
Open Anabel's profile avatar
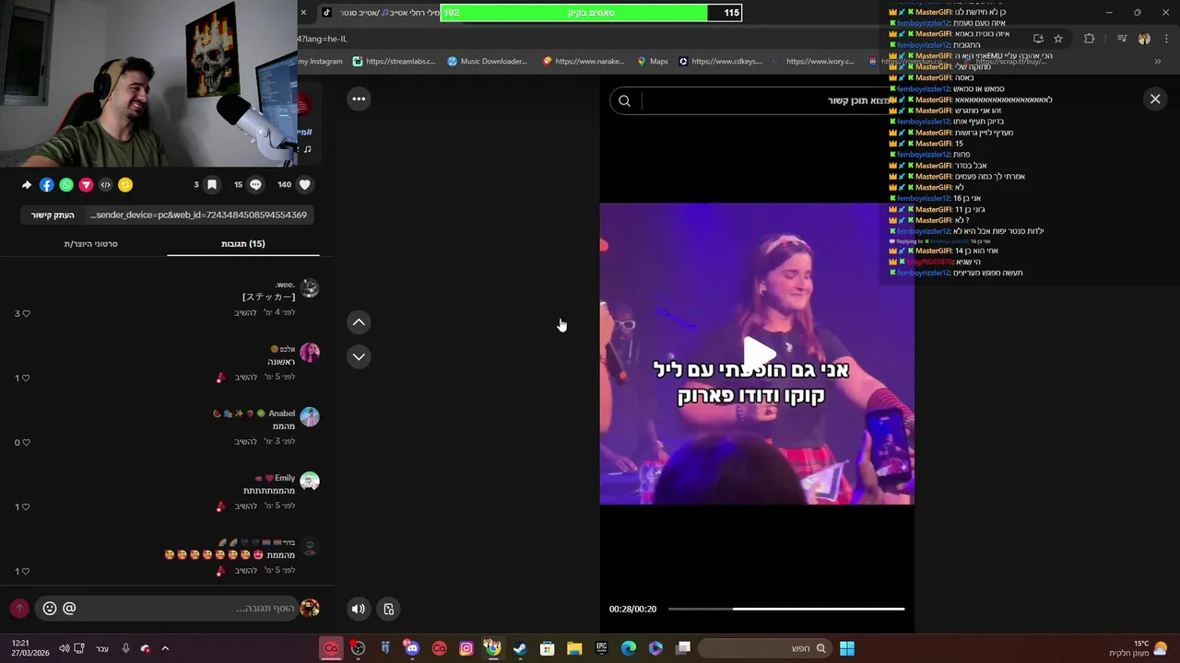click(x=310, y=417)
